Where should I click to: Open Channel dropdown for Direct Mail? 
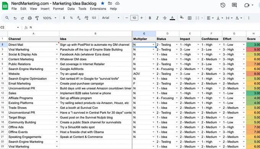click(57, 45)
